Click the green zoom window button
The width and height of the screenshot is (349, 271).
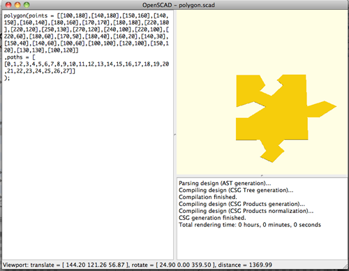pyautogui.click(x=27, y=5)
